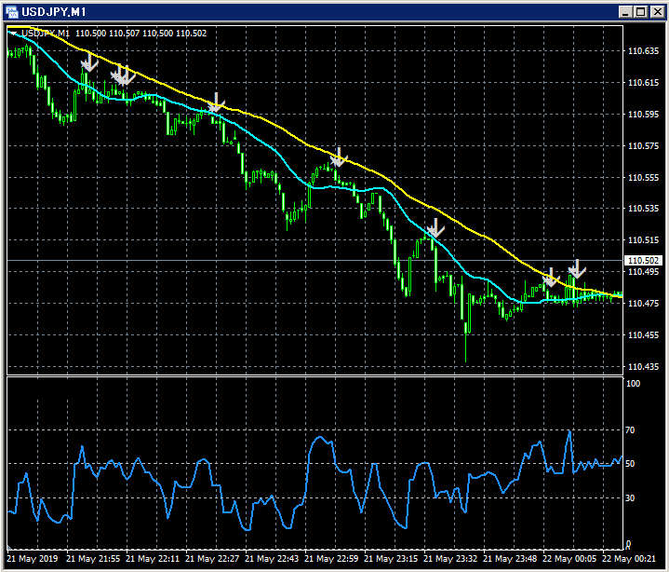This screenshot has width=669, height=572.
Task: Click the 22 May 00:21 time label
Action: (x=629, y=559)
